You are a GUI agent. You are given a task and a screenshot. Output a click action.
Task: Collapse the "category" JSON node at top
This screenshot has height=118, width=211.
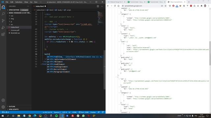pos(119,14)
